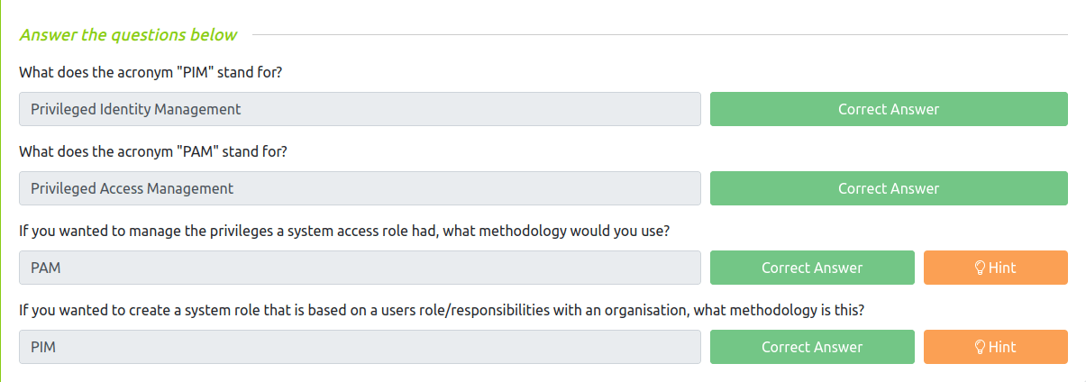Click the question about managing system access role privileges
Screen dimensions: 1086x382
click(343, 231)
